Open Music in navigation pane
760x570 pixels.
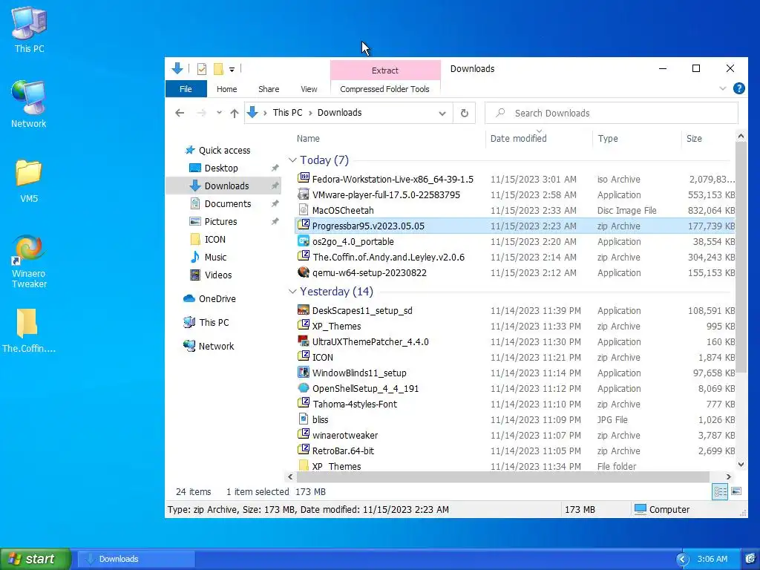click(215, 258)
